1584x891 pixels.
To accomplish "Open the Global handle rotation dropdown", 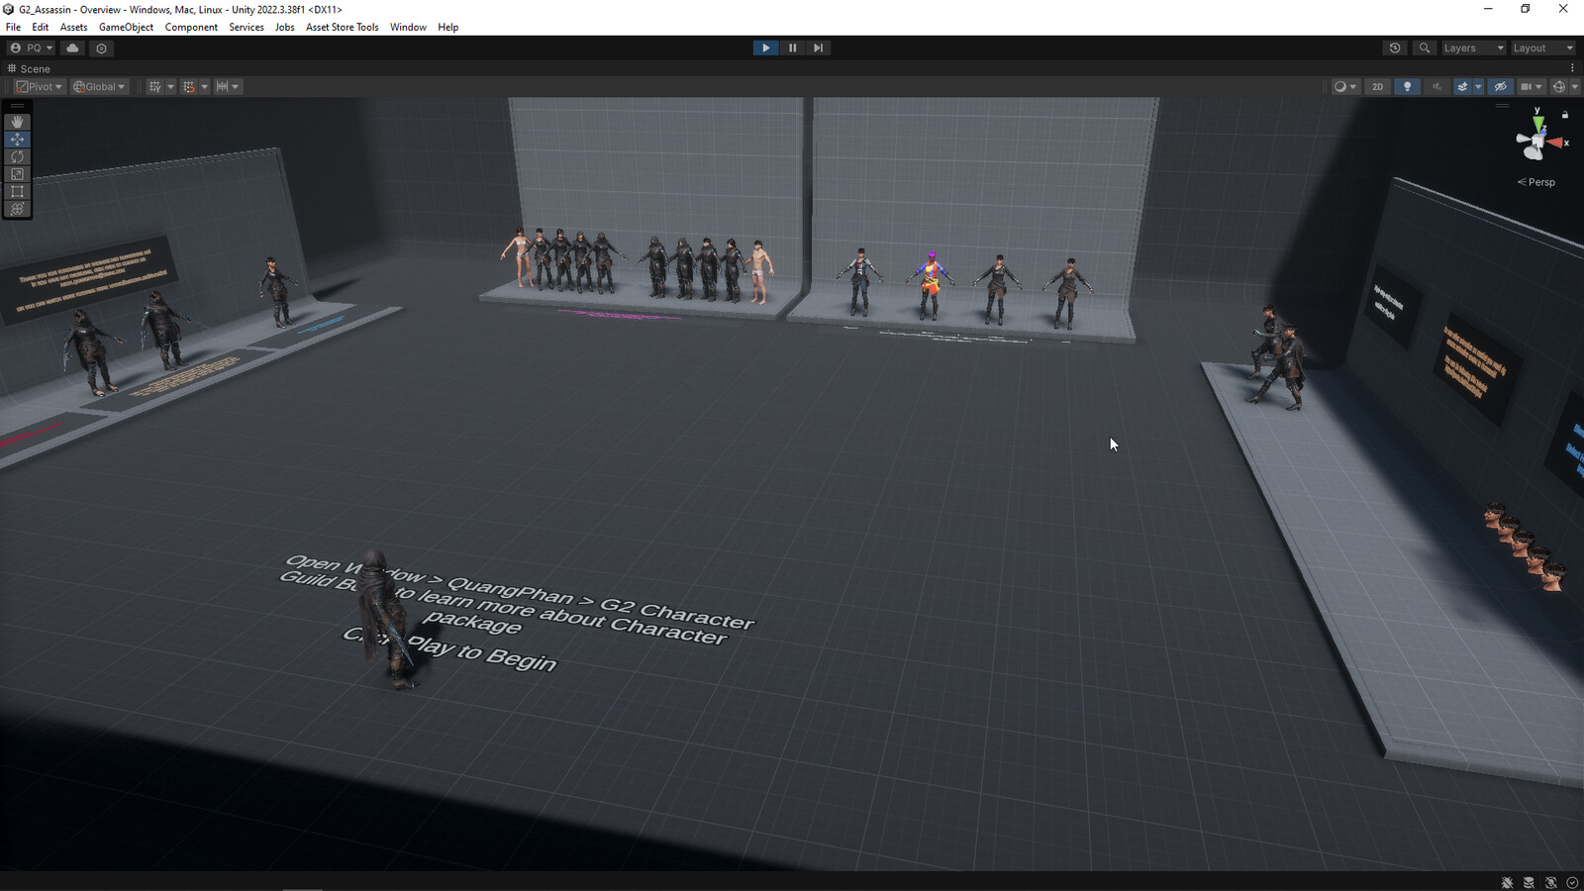I will pos(99,86).
